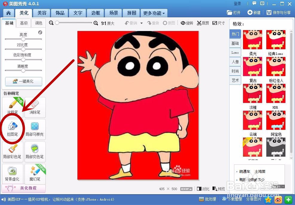Click the green plus icon in status bar
Viewport: 295px width, 205px height.
pos(288,200)
